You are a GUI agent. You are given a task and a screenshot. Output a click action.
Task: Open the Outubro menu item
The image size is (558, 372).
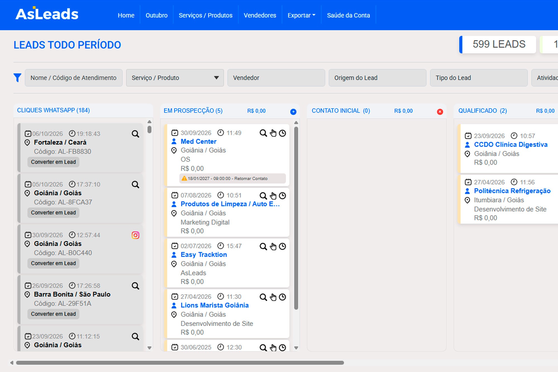[157, 15]
